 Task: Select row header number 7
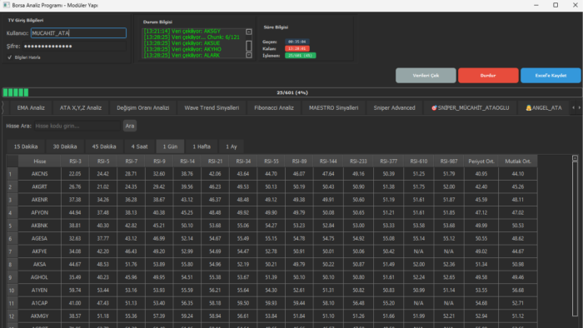click(x=12, y=251)
